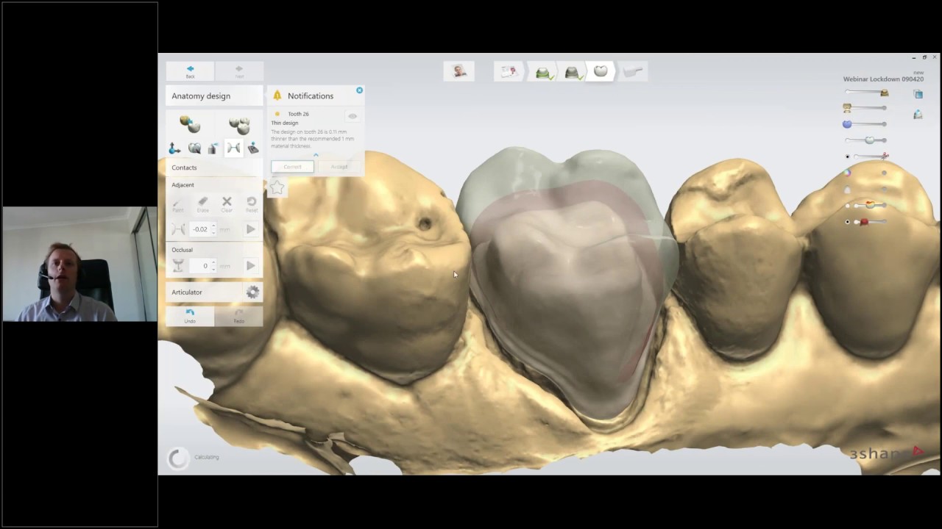Click the Correct button in notification
Image resolution: width=942 pixels, height=529 pixels.
tap(292, 167)
